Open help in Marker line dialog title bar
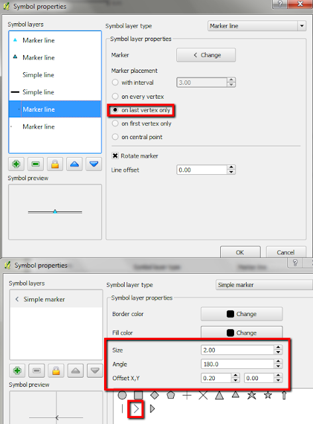 (280, 4)
